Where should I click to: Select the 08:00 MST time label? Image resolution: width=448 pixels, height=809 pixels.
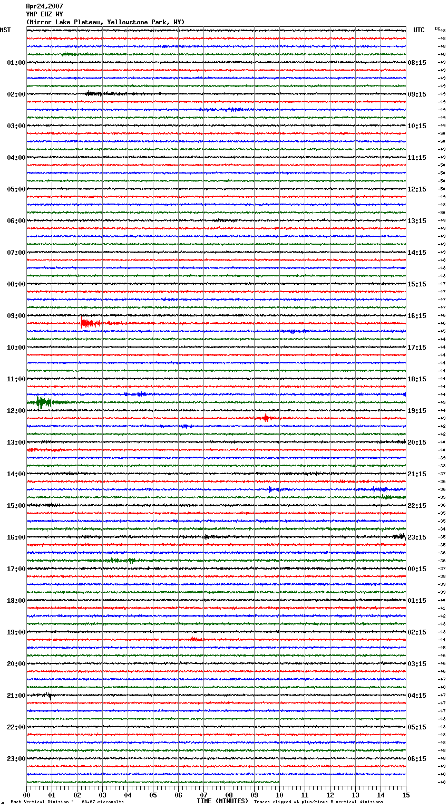pyautogui.click(x=16, y=284)
